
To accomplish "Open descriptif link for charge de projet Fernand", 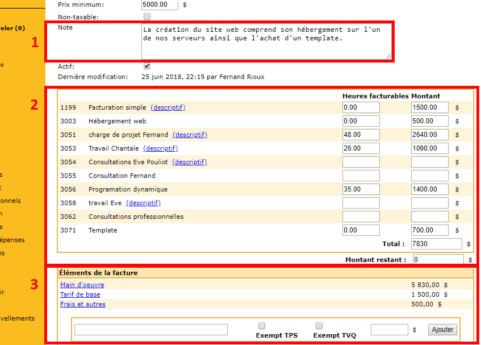I will click(190, 135).
